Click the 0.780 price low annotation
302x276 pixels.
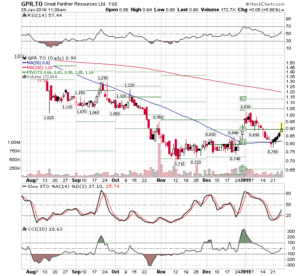(x=273, y=152)
